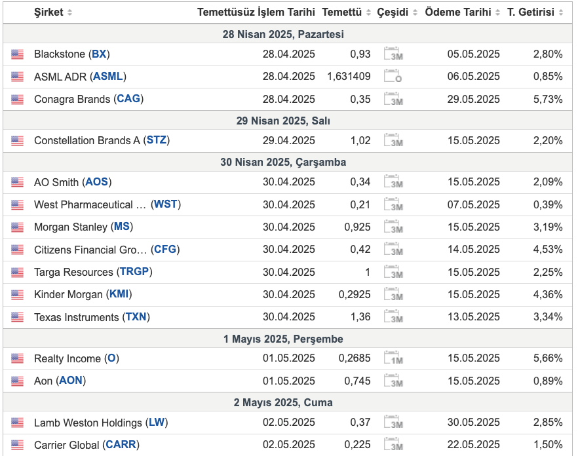Sort by Temettü using its sort arrows

click(368, 12)
